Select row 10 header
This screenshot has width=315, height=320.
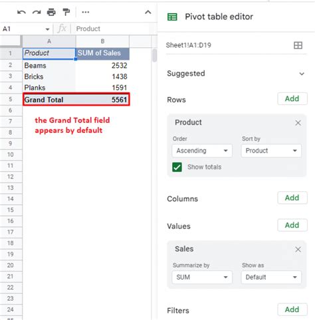pos(11,155)
